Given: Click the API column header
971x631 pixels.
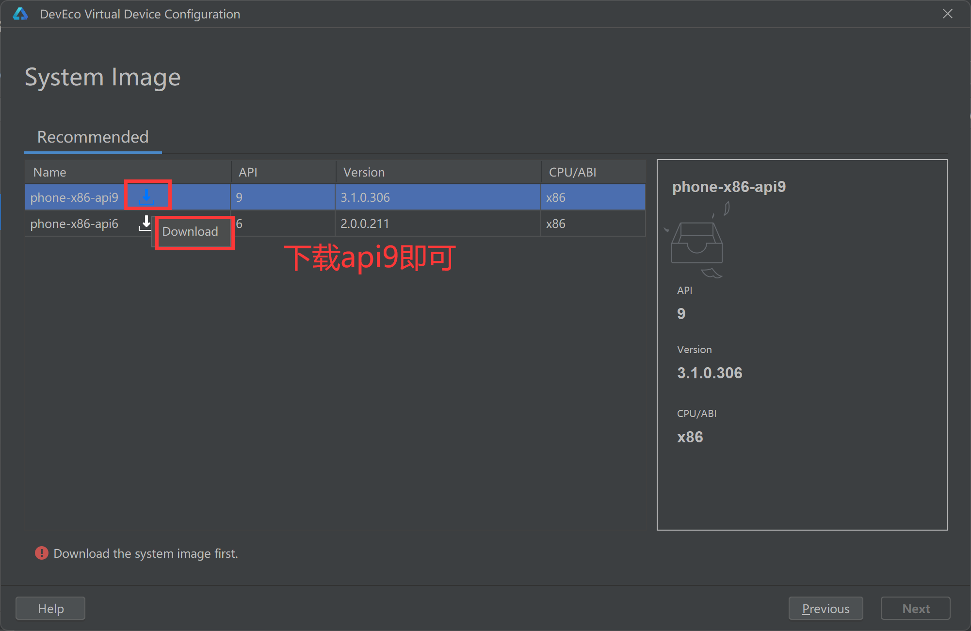Looking at the screenshot, I should coord(248,172).
